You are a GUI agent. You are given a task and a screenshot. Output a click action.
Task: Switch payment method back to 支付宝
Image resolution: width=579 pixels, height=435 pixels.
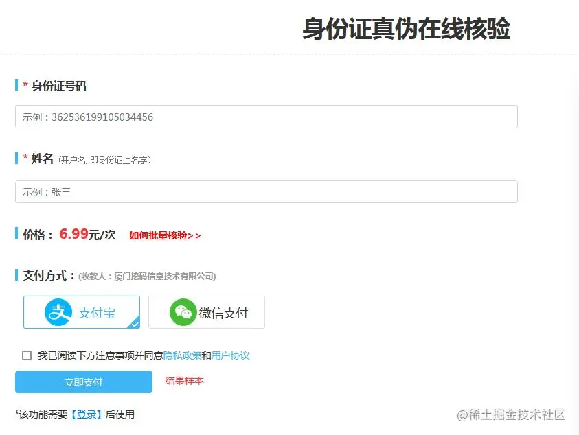coord(81,312)
